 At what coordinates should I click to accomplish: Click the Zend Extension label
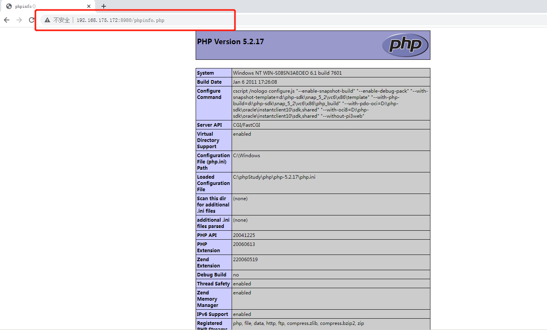coord(209,263)
